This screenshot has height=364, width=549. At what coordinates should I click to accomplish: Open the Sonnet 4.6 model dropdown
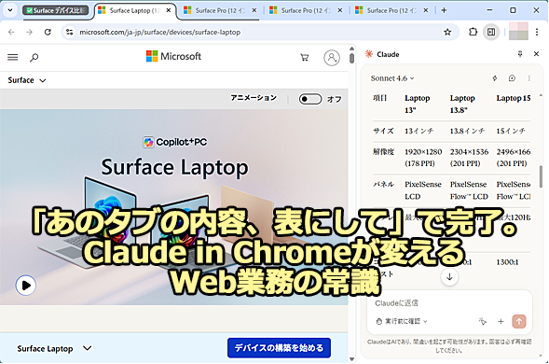pyautogui.click(x=392, y=78)
